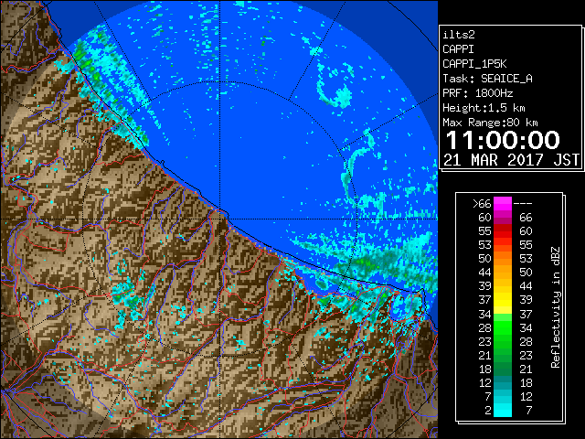Click the '---' legend label

click(523, 204)
